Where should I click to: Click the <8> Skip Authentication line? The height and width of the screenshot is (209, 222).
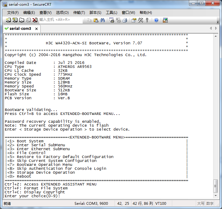click(57, 169)
